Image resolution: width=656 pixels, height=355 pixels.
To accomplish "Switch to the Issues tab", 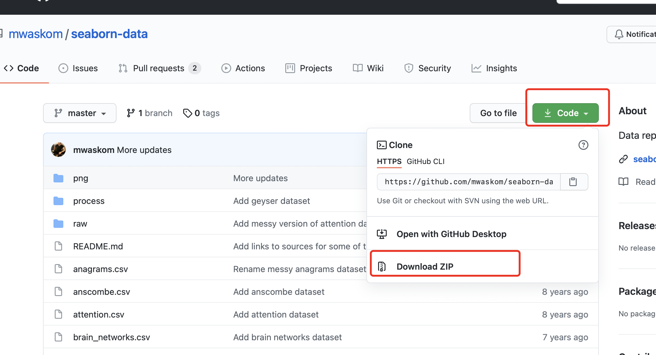I will pos(78,68).
